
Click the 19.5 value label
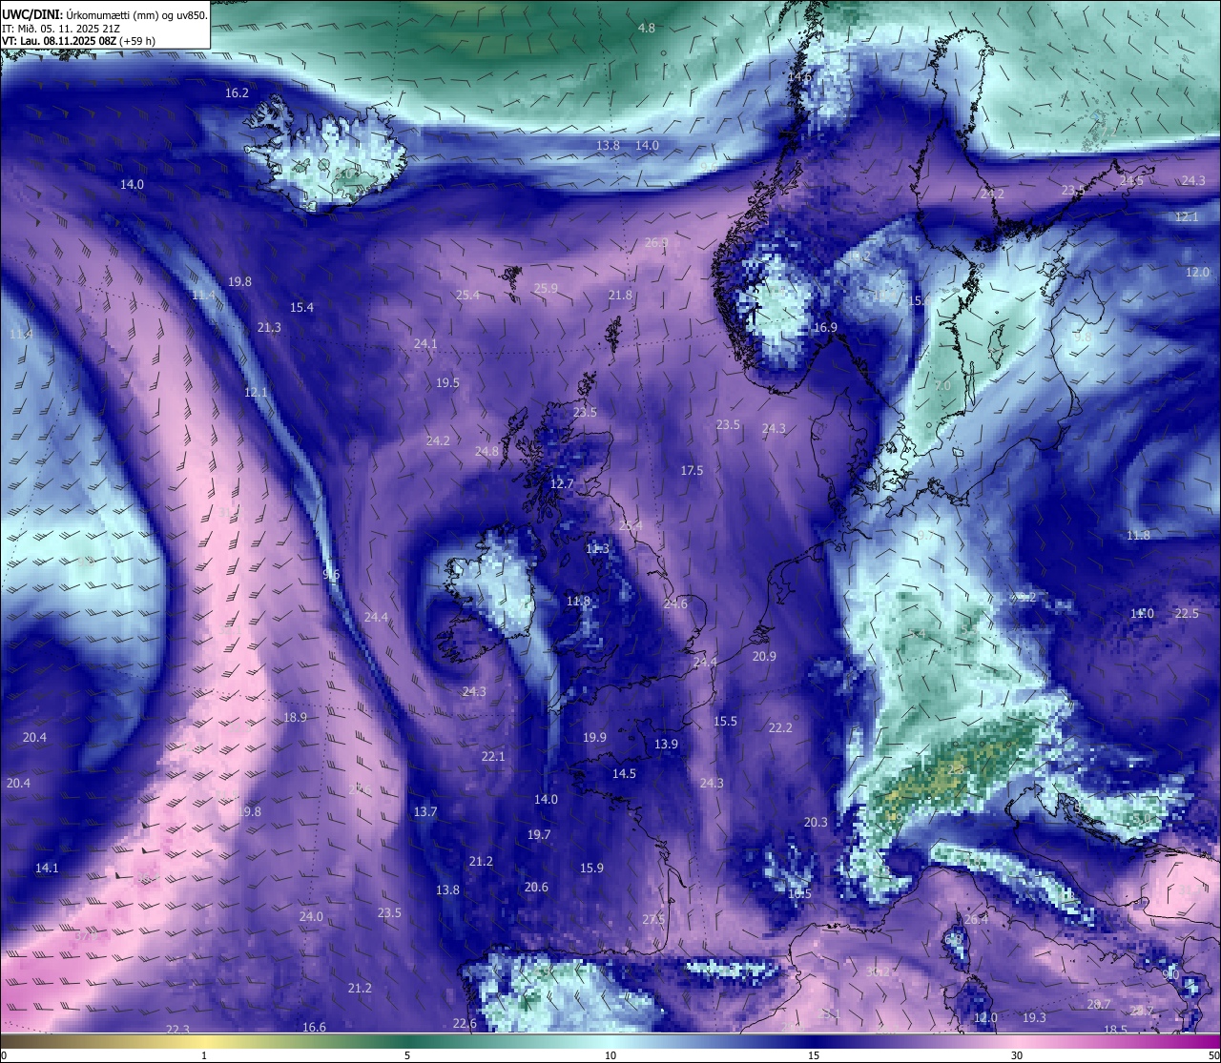(447, 383)
